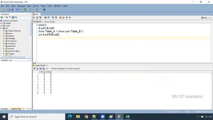Click inside the SQL editor highlighted line
Viewport: 213px width, 120px height.
pos(124,38)
